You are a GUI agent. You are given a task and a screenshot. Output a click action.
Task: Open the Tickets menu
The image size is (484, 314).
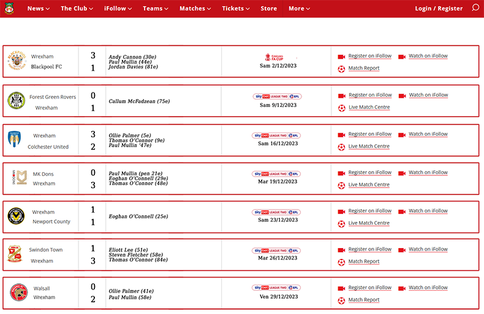pyautogui.click(x=236, y=9)
